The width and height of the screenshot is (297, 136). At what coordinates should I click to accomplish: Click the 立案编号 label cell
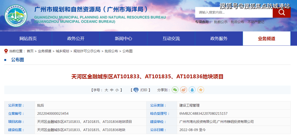(x=20, y=114)
